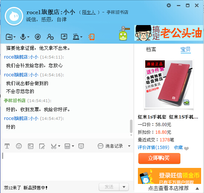The height and width of the screenshot is (193, 204).
Task: Toggle favorite heart next to 收藏
Action: 186,148
